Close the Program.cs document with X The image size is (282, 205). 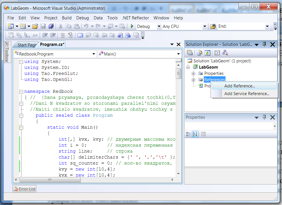pyautogui.click(x=179, y=44)
